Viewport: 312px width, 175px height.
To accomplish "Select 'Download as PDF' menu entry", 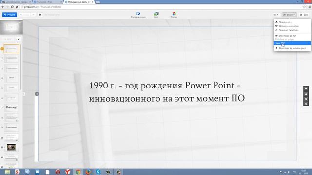I will tap(288, 36).
